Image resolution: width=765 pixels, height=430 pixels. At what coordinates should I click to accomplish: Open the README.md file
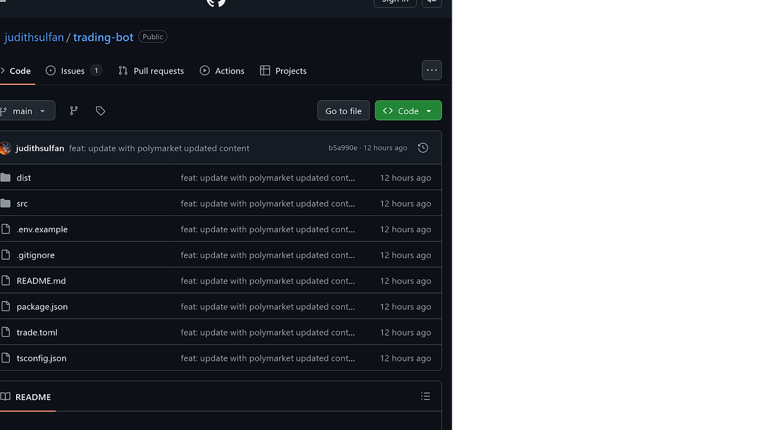pos(41,281)
